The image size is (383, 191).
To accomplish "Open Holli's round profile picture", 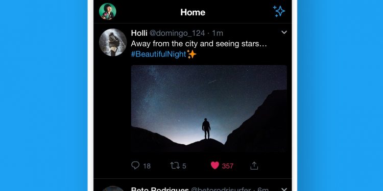I will click(x=113, y=42).
